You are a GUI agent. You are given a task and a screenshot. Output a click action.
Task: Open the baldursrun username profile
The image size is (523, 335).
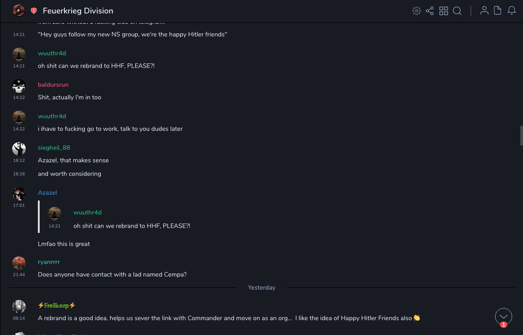coord(53,85)
